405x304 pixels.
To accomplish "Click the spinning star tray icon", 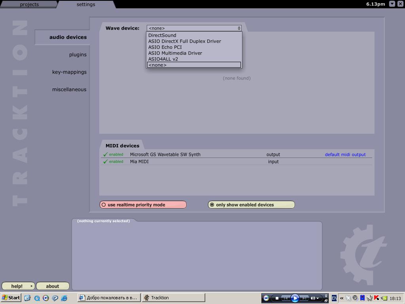I will (x=370, y=298).
